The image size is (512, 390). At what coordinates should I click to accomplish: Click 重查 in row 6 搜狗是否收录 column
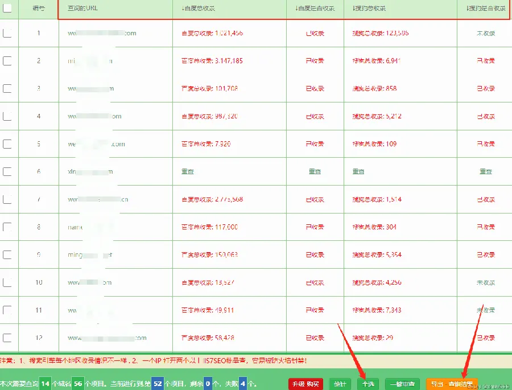coord(486,171)
